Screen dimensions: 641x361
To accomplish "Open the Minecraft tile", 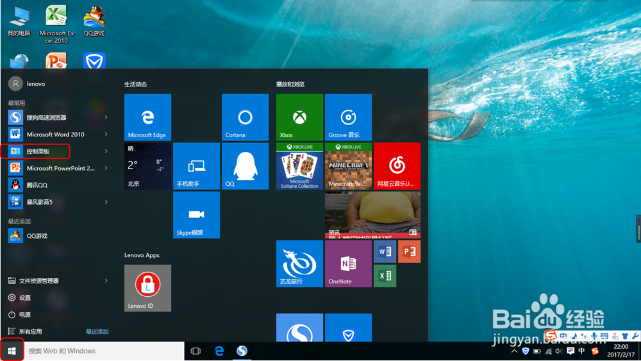I will pyautogui.click(x=348, y=166).
